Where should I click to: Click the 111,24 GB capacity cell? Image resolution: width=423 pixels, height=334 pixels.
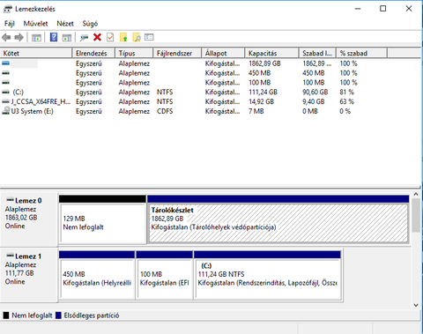point(263,93)
